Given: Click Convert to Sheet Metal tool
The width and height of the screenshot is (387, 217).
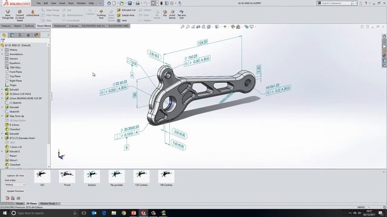Looking at the screenshot, I should pyautogui.click(x=20, y=15).
